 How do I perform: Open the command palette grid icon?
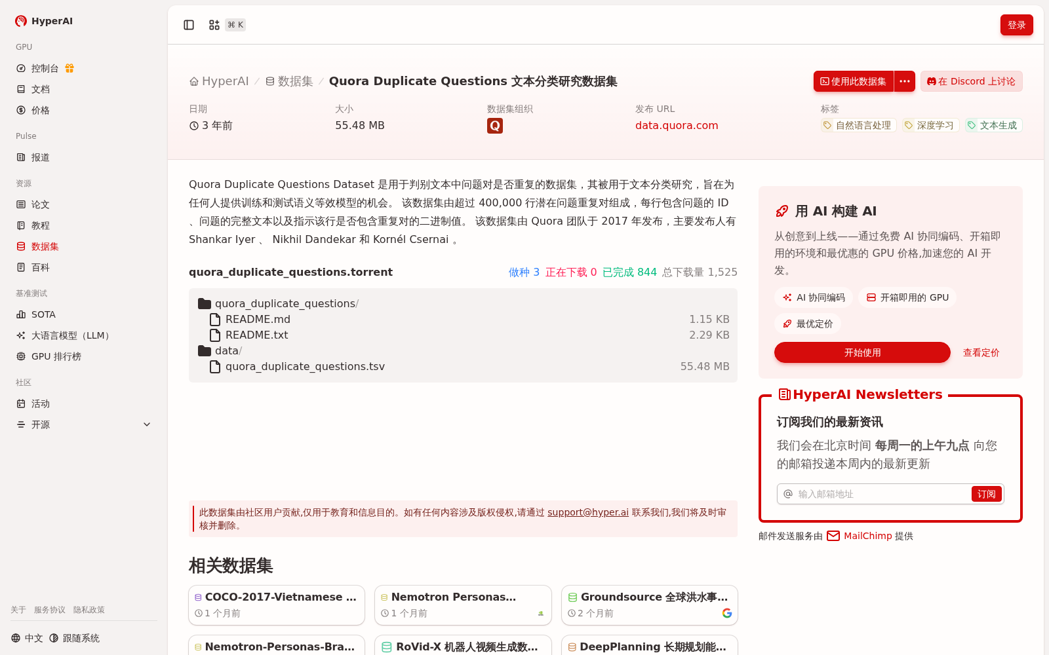tap(214, 25)
